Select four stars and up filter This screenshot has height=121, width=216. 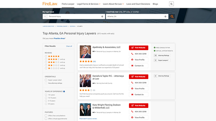46,59
